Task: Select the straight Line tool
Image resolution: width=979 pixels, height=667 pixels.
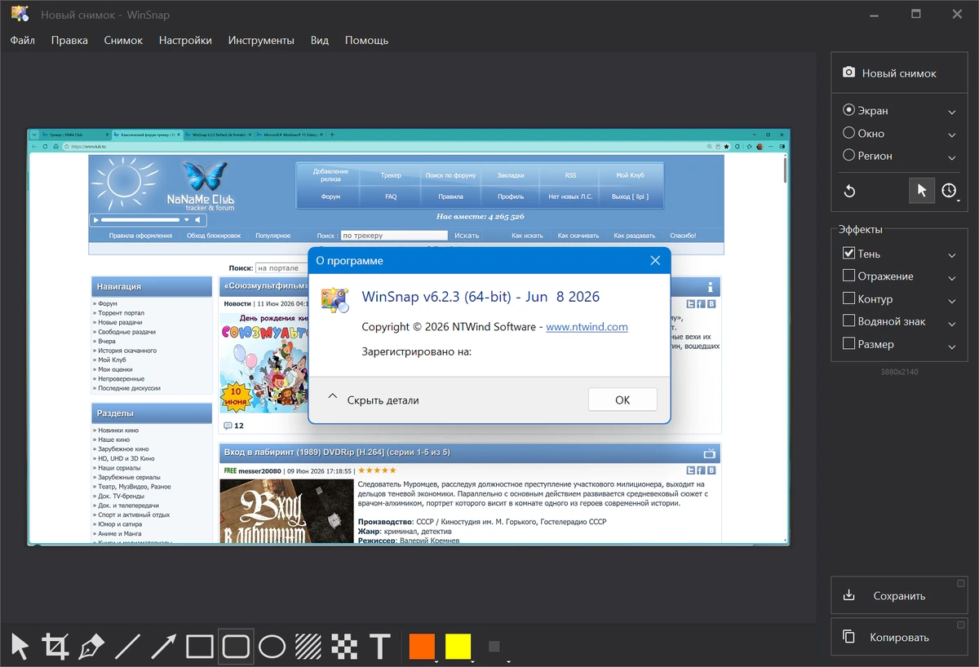Action: click(x=127, y=647)
